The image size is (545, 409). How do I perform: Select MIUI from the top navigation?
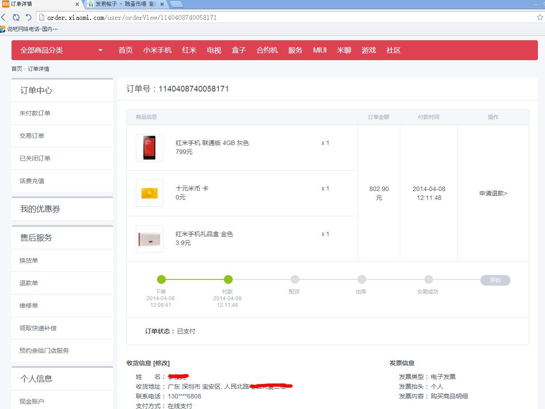pyautogui.click(x=320, y=50)
